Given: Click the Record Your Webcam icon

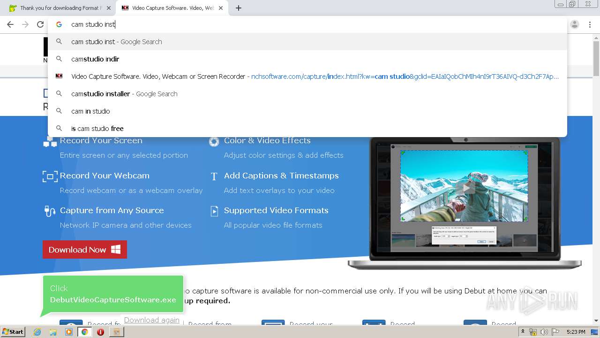Looking at the screenshot, I should [50, 176].
